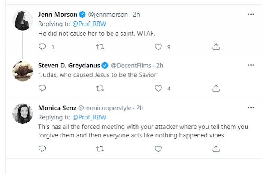Image resolution: width=267 pixels, height=174 pixels.
Task: Like Jenn Morson's WTAF tweet
Action: pyautogui.click(x=158, y=47)
